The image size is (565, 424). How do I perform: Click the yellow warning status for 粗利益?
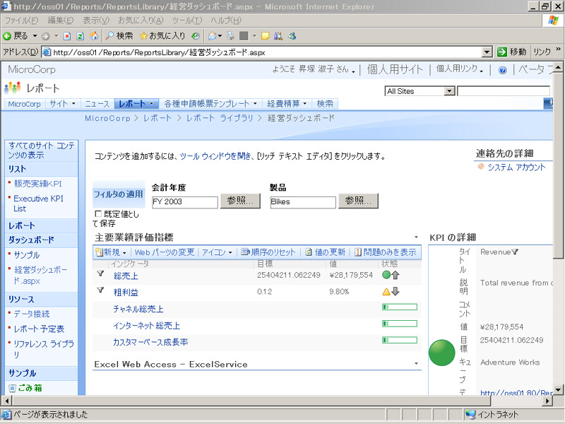click(386, 292)
